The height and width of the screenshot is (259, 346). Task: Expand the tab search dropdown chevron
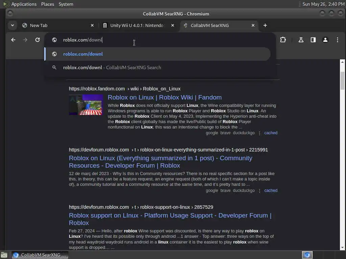pyautogui.click(x=13, y=25)
